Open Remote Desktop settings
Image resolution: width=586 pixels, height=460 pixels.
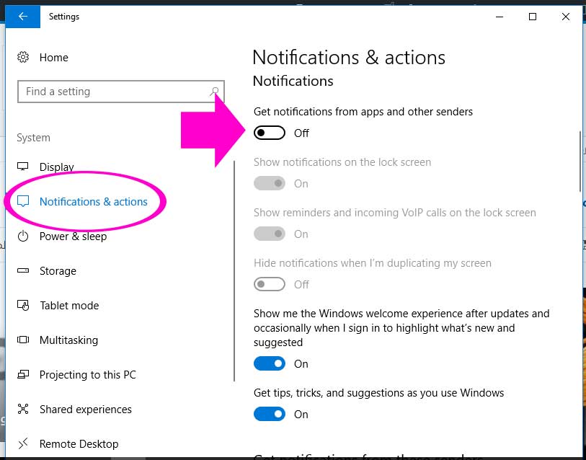pyautogui.click(x=79, y=444)
